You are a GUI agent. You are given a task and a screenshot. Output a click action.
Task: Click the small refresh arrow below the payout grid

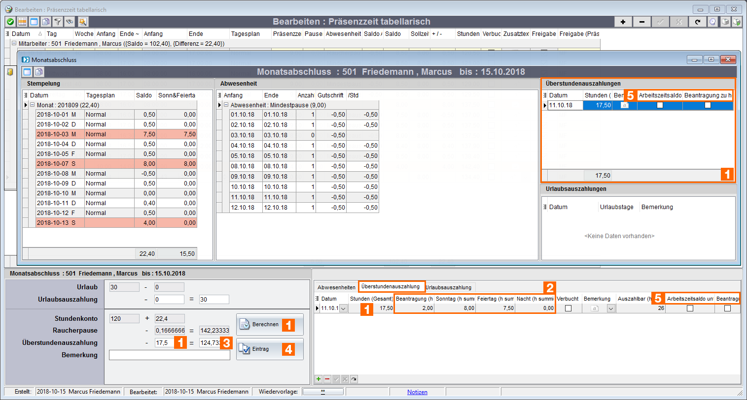tap(354, 379)
